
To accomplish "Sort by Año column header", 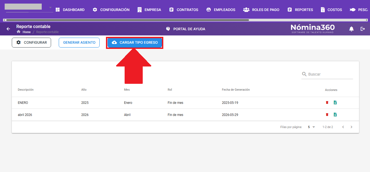I will click(84, 90).
